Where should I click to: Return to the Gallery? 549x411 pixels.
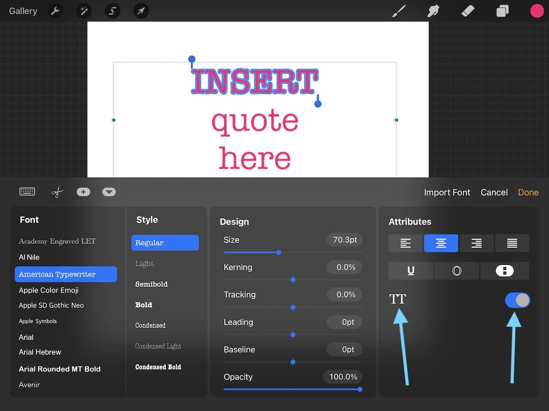(x=23, y=11)
